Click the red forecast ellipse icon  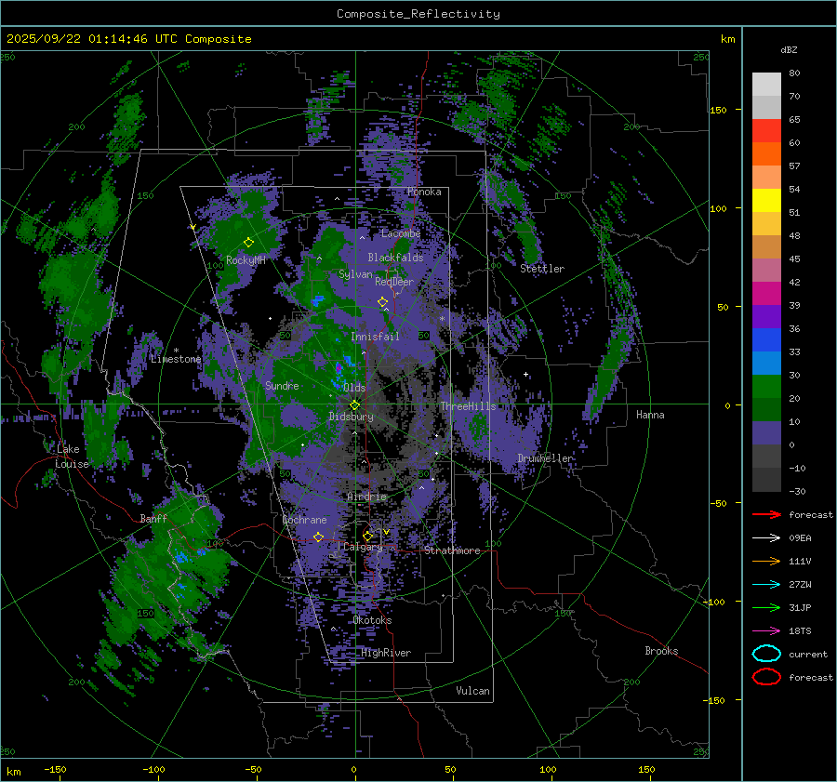tap(766, 677)
